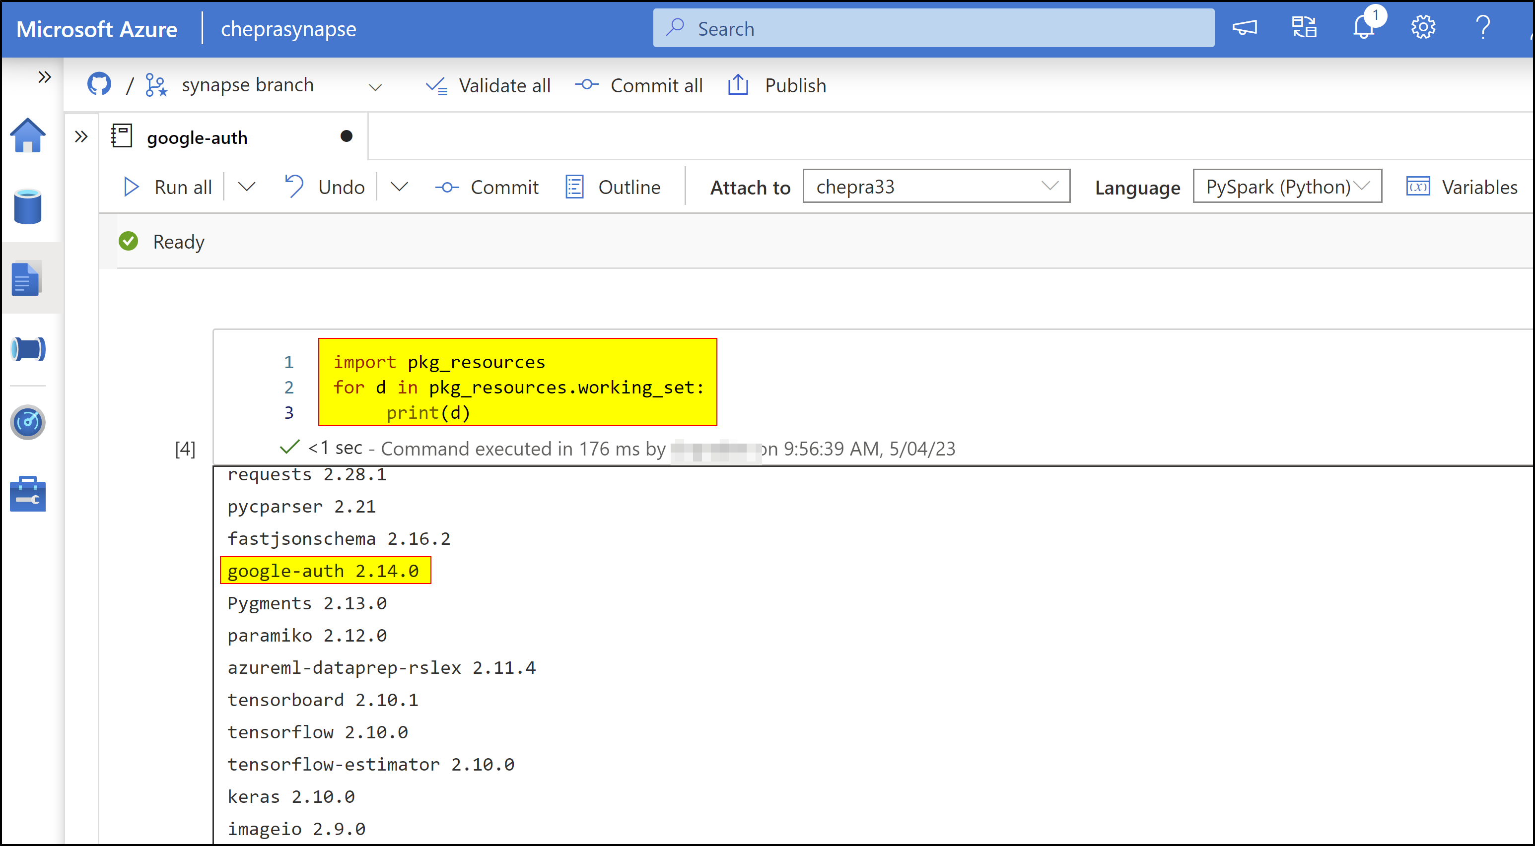Click code line 'for d in pkg_resources.working_set:'
The image size is (1535, 846).
pos(518,387)
